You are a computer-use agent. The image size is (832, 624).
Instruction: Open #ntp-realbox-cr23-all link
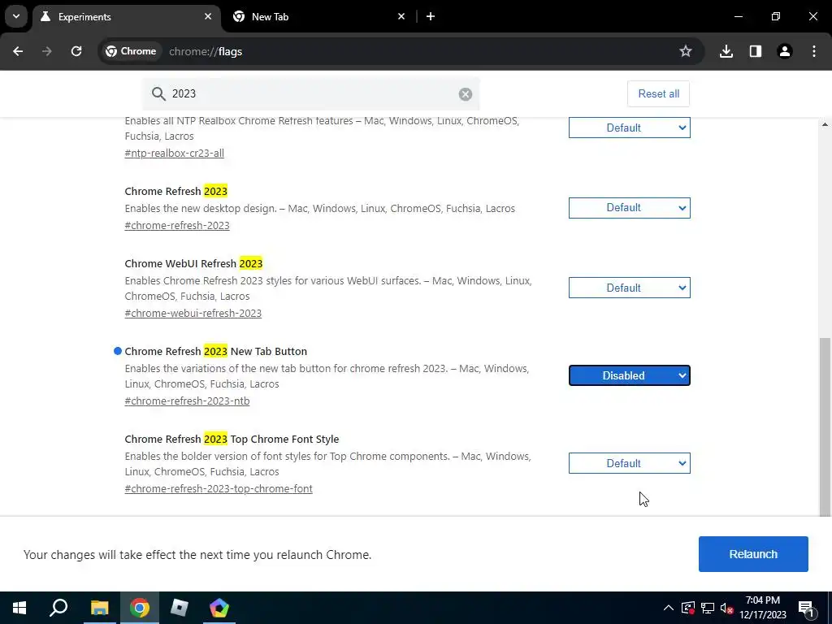174,154
